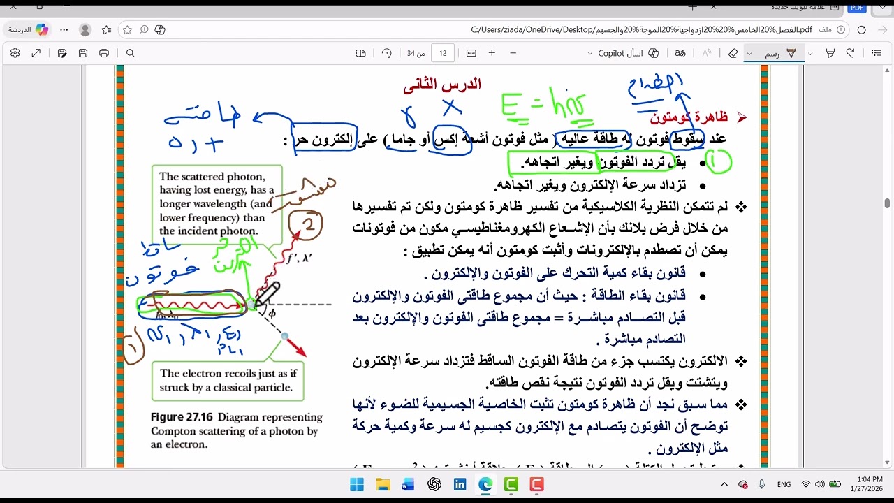Toggle page view layout icon

pos(361,53)
